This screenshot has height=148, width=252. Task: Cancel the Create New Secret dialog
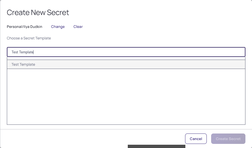point(196,139)
